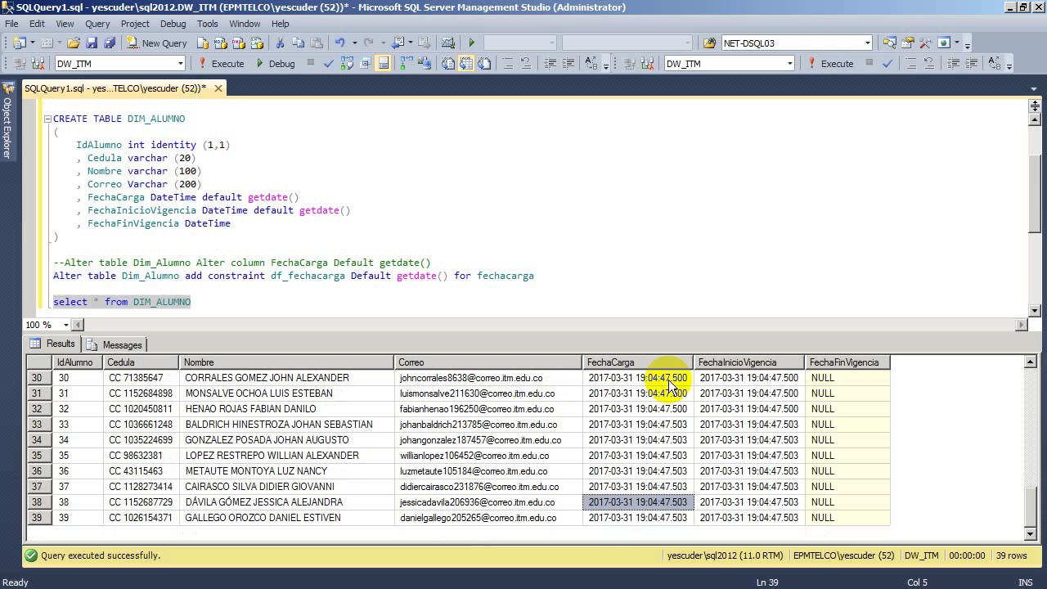
Task: Cut the selected text with the scissors icon
Action: click(x=280, y=43)
